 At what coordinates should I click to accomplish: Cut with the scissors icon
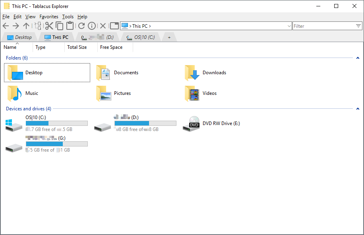click(49, 26)
